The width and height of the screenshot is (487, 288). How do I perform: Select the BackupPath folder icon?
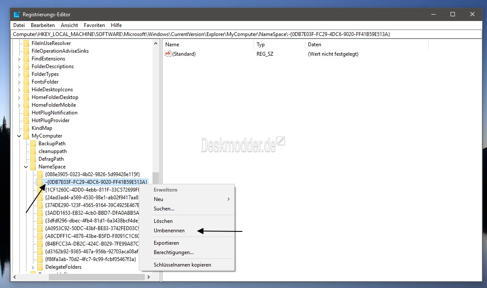click(x=33, y=144)
